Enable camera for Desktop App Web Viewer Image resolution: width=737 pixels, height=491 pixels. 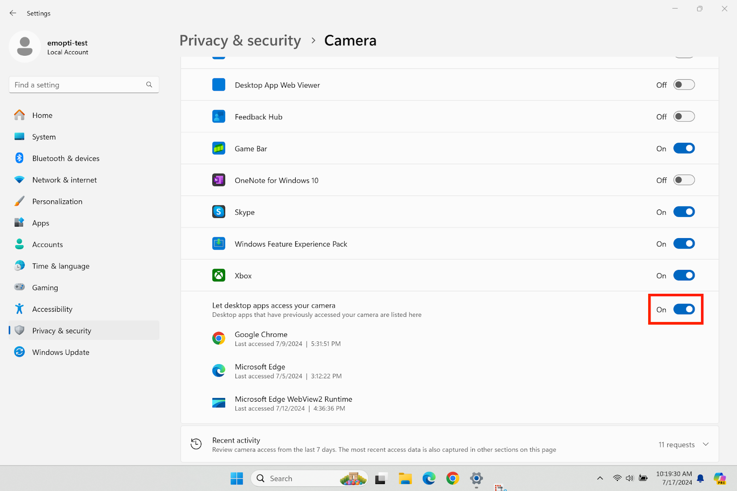click(x=684, y=85)
